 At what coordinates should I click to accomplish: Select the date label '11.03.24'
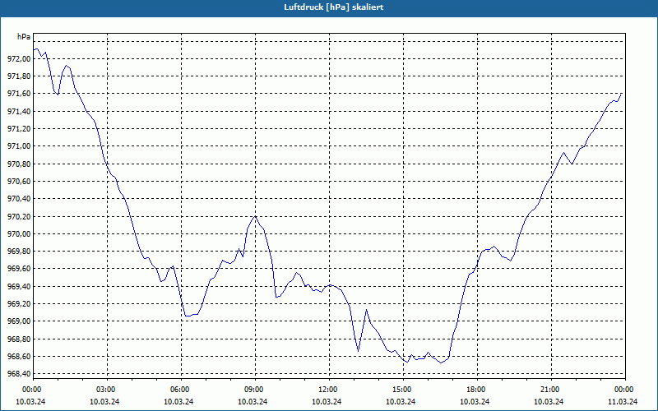(x=623, y=401)
